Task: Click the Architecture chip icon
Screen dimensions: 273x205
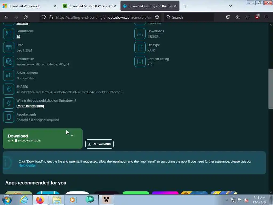Action: (x=9, y=61)
